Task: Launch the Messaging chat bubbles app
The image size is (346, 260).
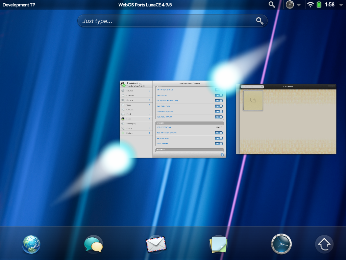Action: (x=93, y=244)
